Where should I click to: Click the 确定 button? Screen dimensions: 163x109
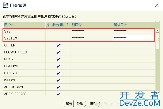pos(69,103)
